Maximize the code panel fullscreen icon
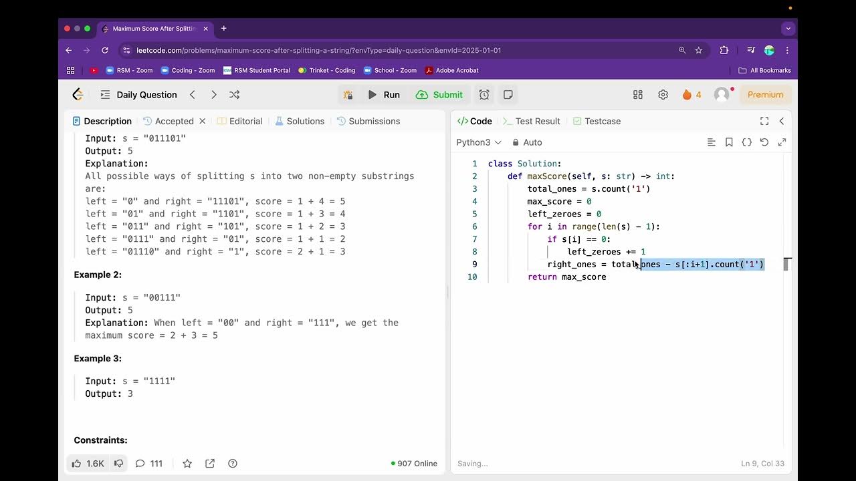856x481 pixels. point(764,121)
